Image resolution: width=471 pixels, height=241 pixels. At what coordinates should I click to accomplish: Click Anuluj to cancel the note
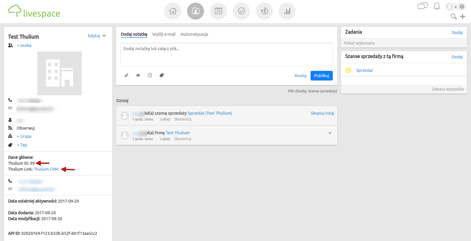300,76
